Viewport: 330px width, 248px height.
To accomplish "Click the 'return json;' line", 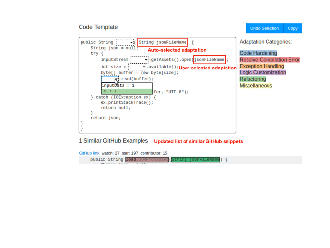I will point(105,118).
